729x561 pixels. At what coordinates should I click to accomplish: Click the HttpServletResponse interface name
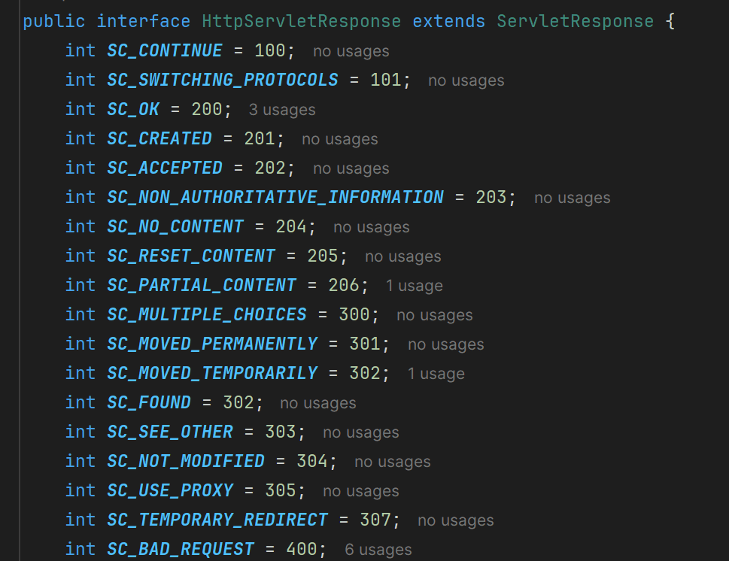[x=301, y=21]
